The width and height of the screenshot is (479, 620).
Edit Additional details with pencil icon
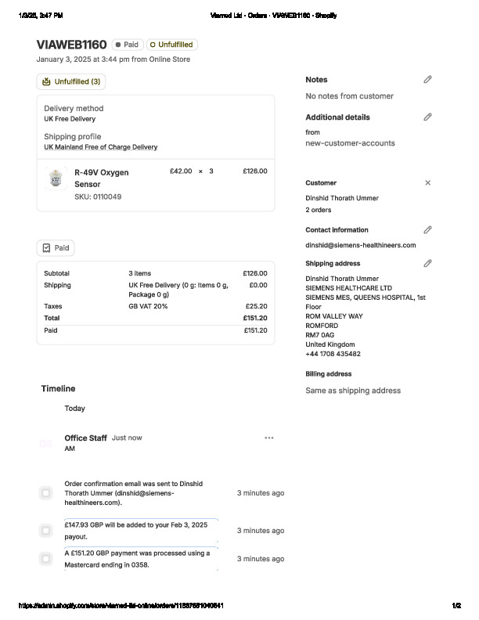pyautogui.click(x=427, y=117)
